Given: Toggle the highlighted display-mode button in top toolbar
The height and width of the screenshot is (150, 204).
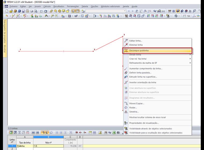Looking at the screenshot, I should 178,11.
